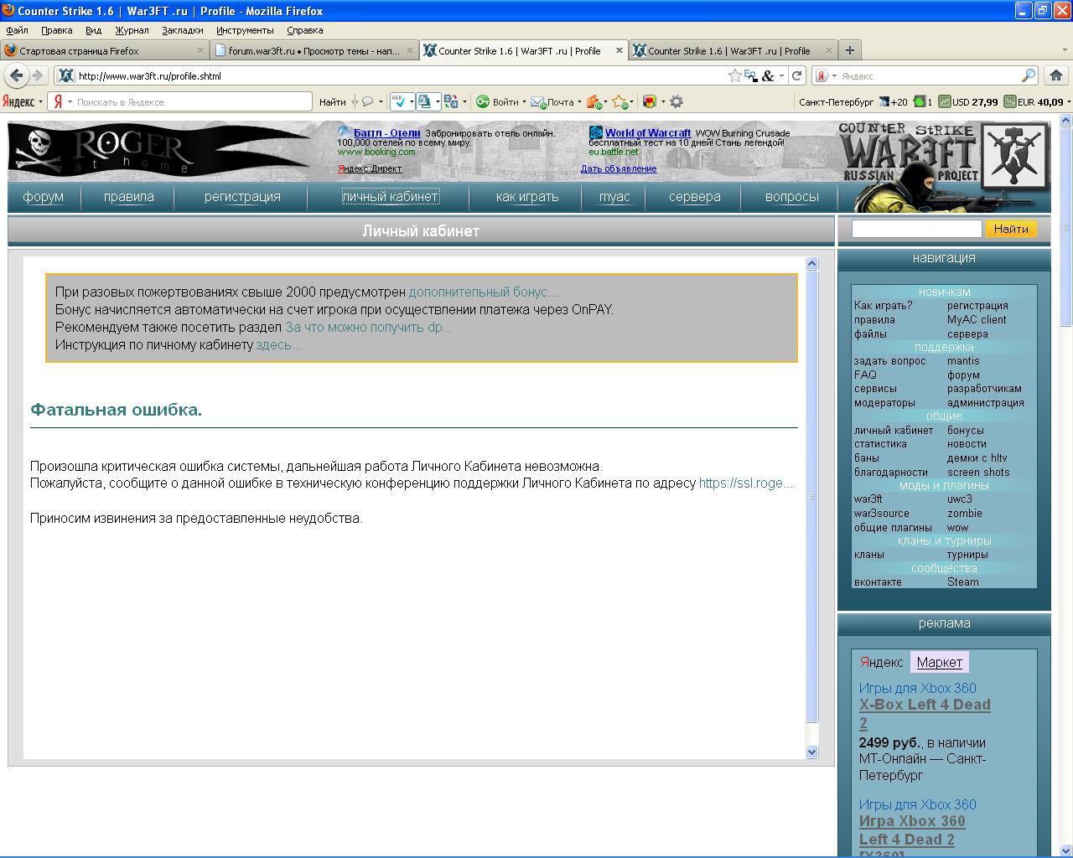Switch to the last Counter Strike Profile tab
Viewport: 1073px width, 858px height.
733,50
